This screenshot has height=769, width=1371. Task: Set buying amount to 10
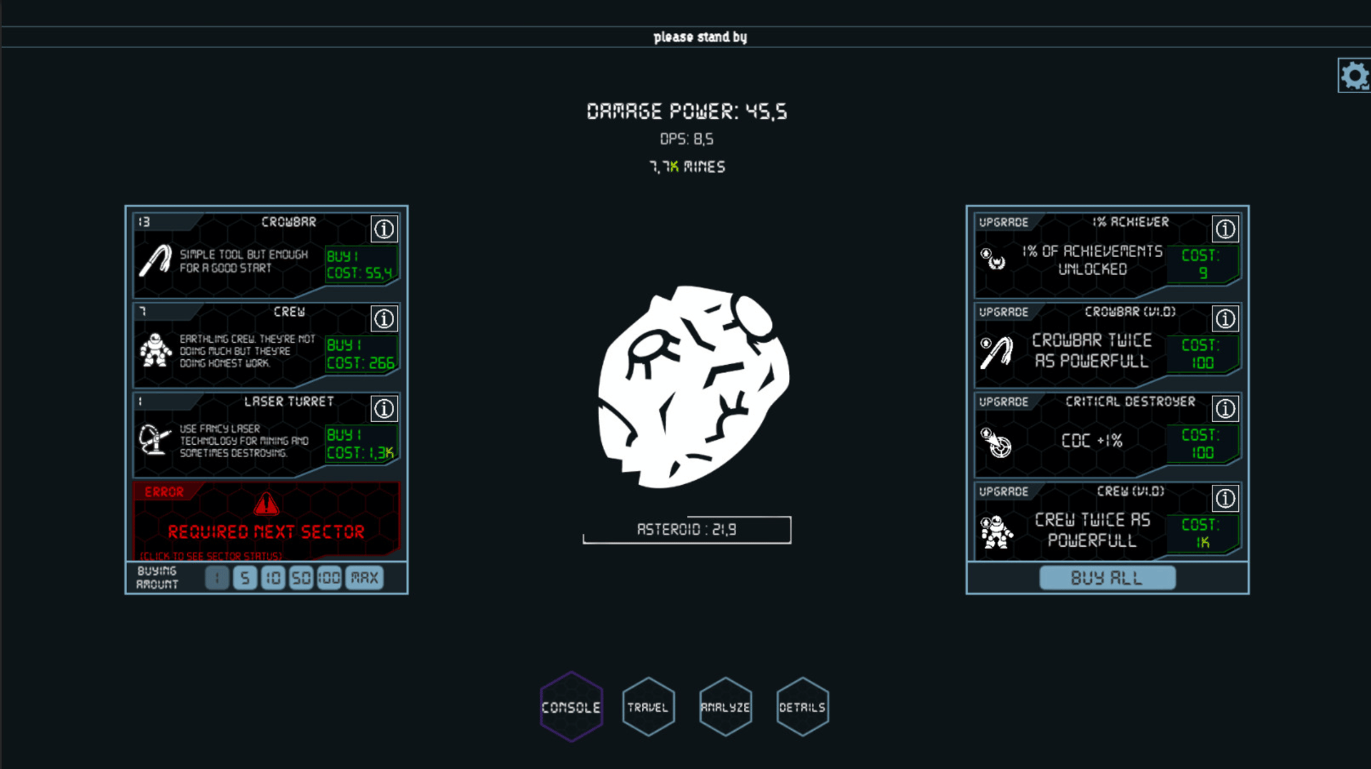(273, 578)
